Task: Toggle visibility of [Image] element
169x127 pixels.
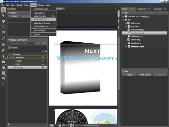Action: tap(43, 67)
